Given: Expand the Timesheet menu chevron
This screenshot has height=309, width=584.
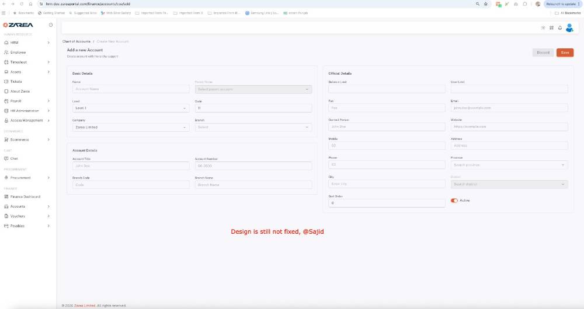Looking at the screenshot, I should tap(48, 62).
